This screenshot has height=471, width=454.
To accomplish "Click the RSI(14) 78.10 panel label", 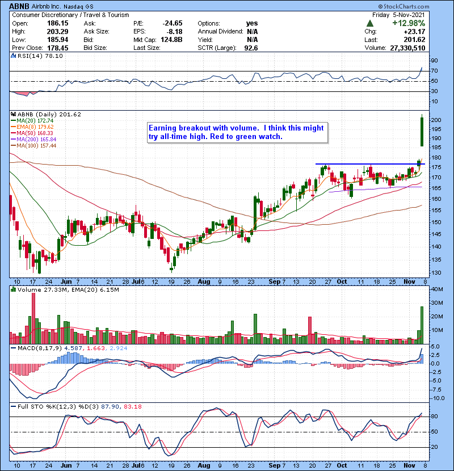I will click(x=40, y=56).
